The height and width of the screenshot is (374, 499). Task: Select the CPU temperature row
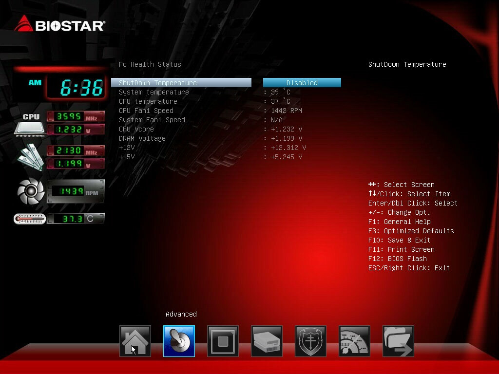pyautogui.click(x=148, y=101)
